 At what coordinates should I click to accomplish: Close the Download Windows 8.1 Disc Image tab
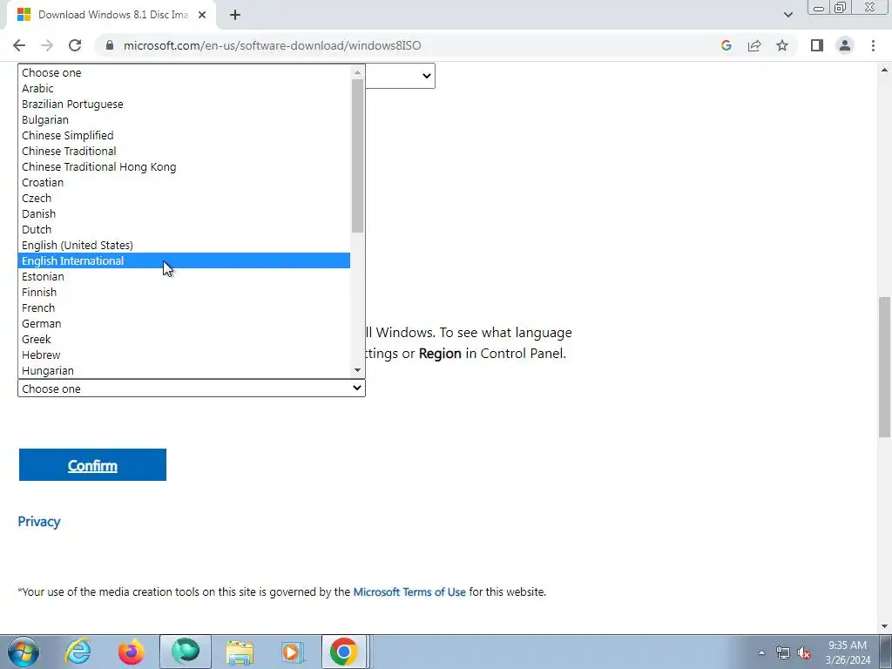pos(202,15)
